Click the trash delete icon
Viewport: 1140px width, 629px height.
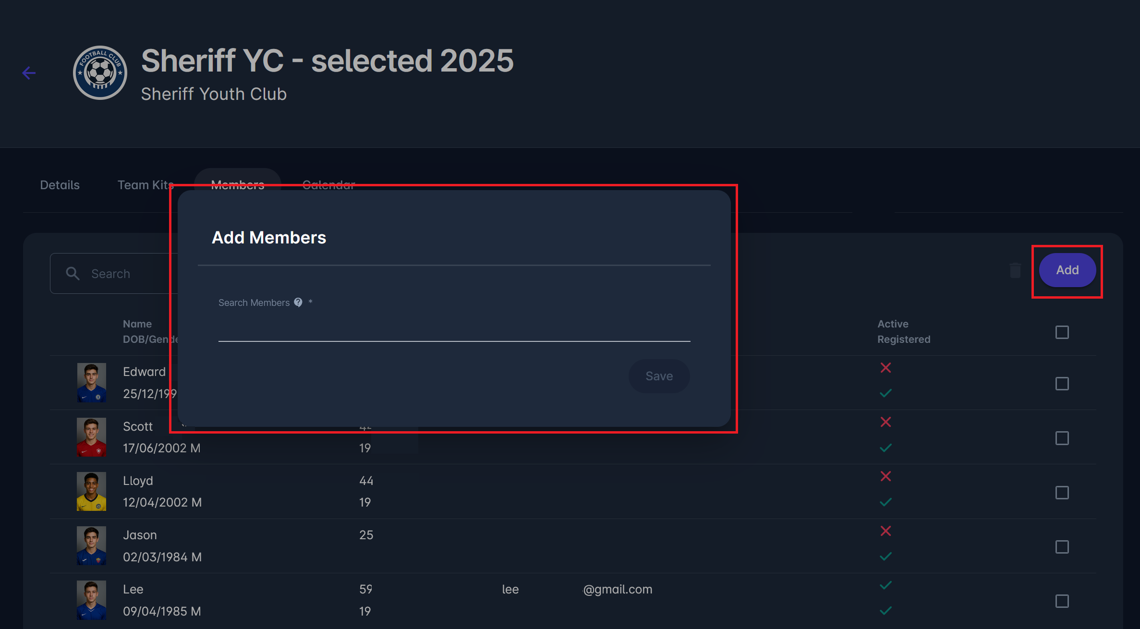(1015, 270)
